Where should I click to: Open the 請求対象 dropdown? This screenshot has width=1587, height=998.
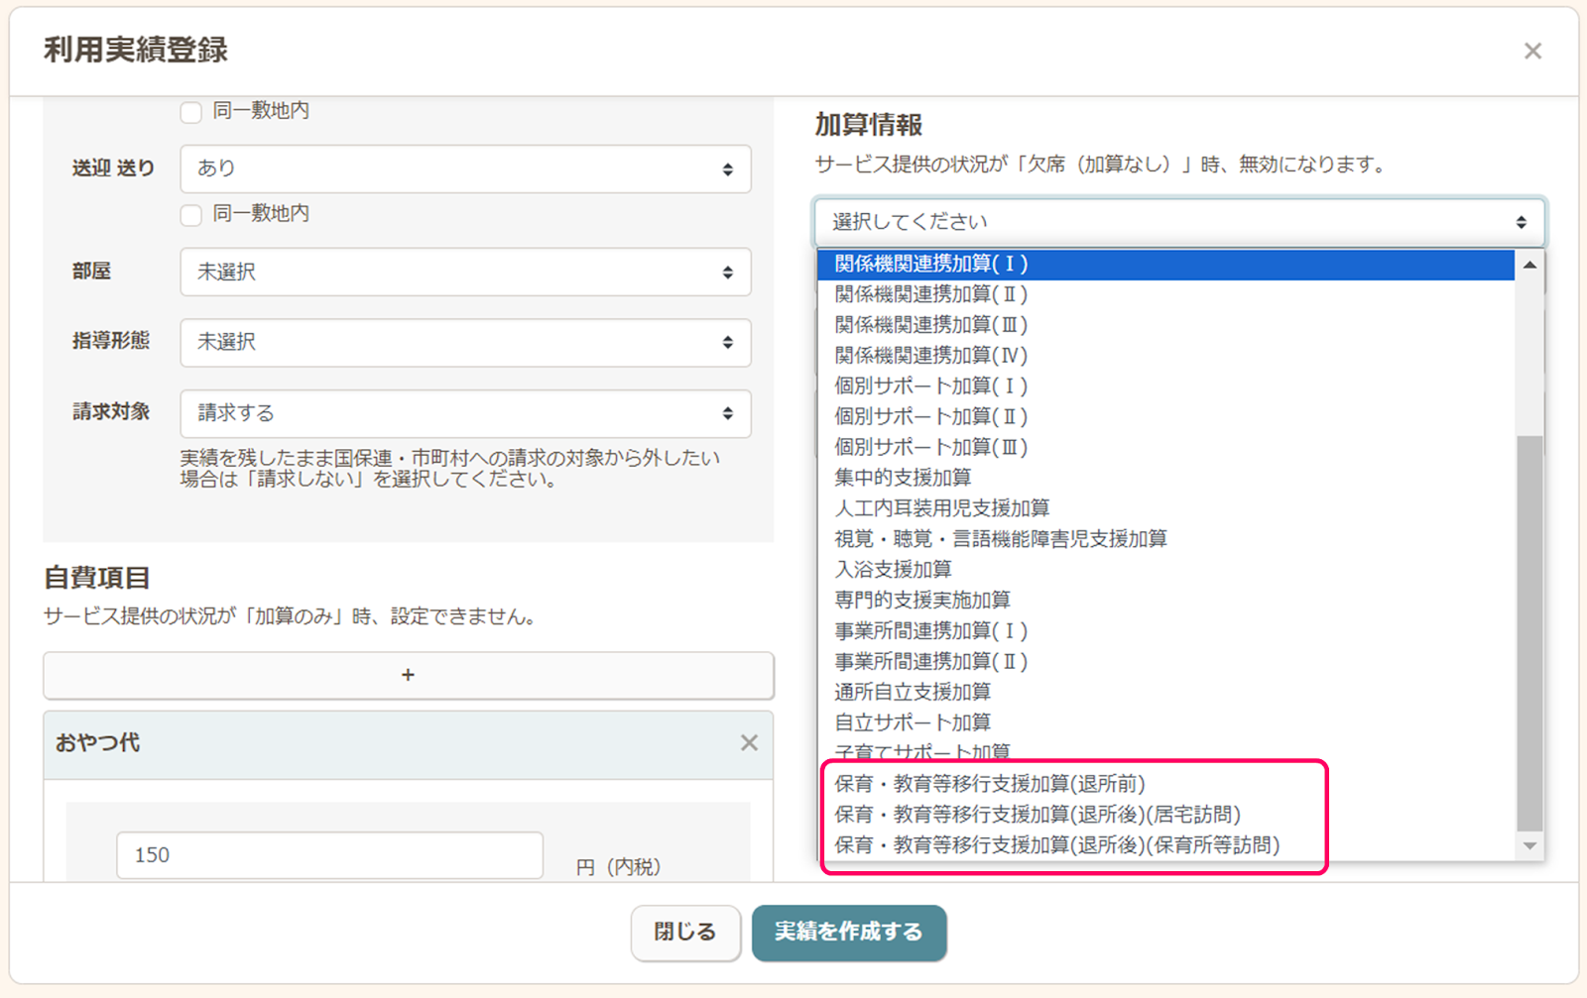(465, 413)
